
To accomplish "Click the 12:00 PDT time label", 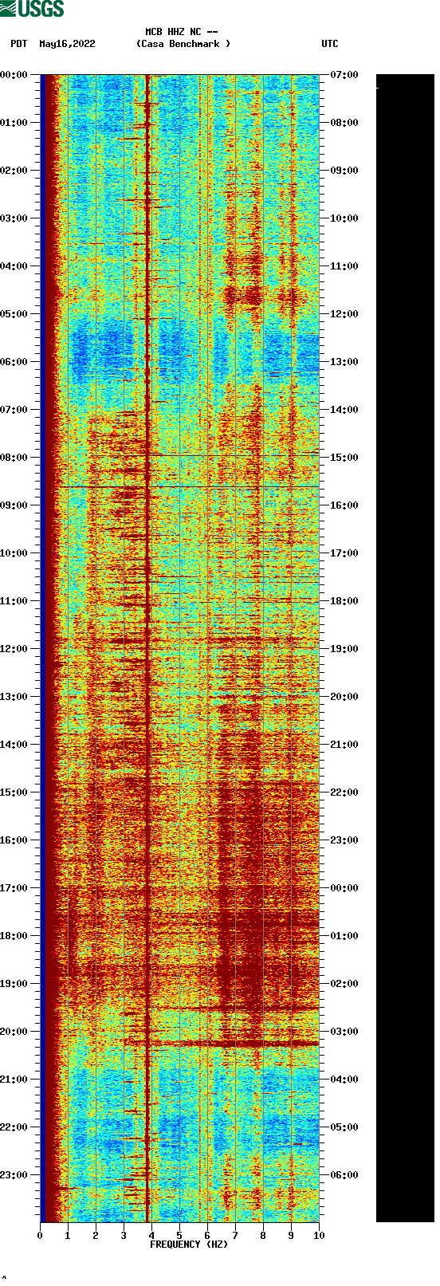I will [14, 649].
